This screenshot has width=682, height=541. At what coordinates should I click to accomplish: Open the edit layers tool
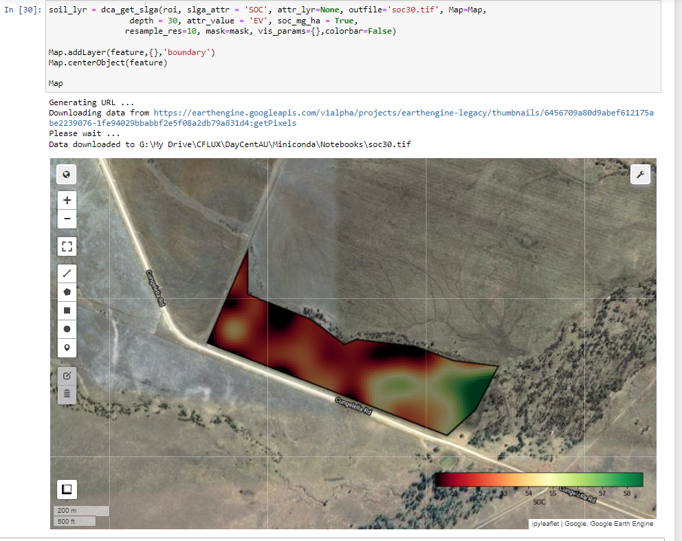67,375
